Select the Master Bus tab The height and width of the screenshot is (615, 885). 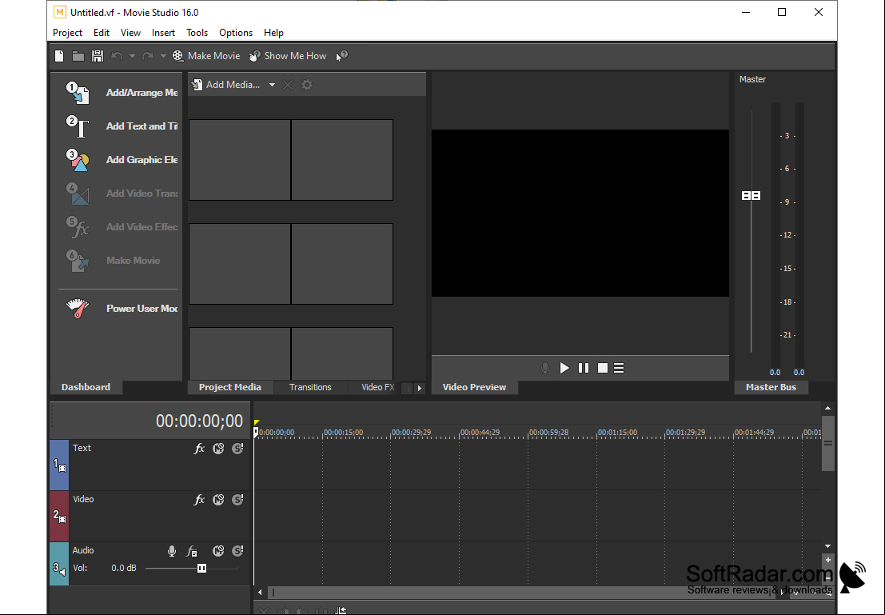tap(771, 387)
